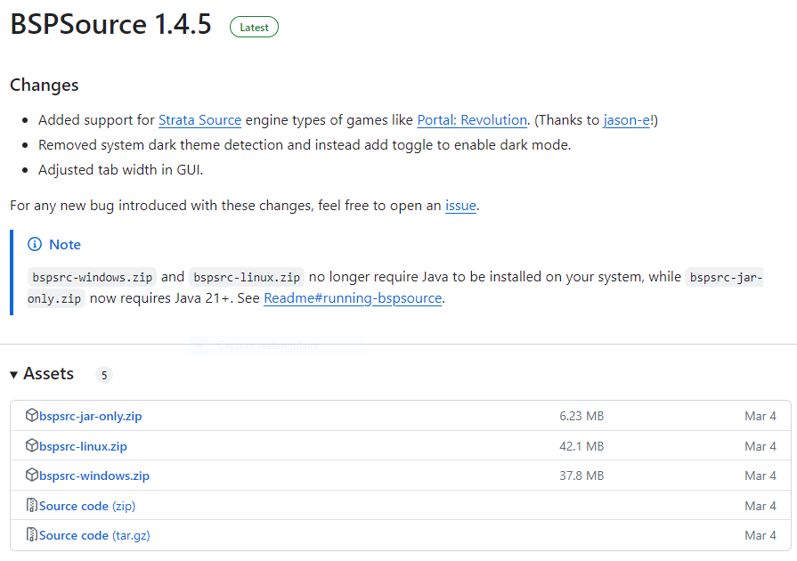The image size is (797, 561).
Task: Click the Mar 4 date for bspsrc-jar-only.zip
Action: pos(760,416)
